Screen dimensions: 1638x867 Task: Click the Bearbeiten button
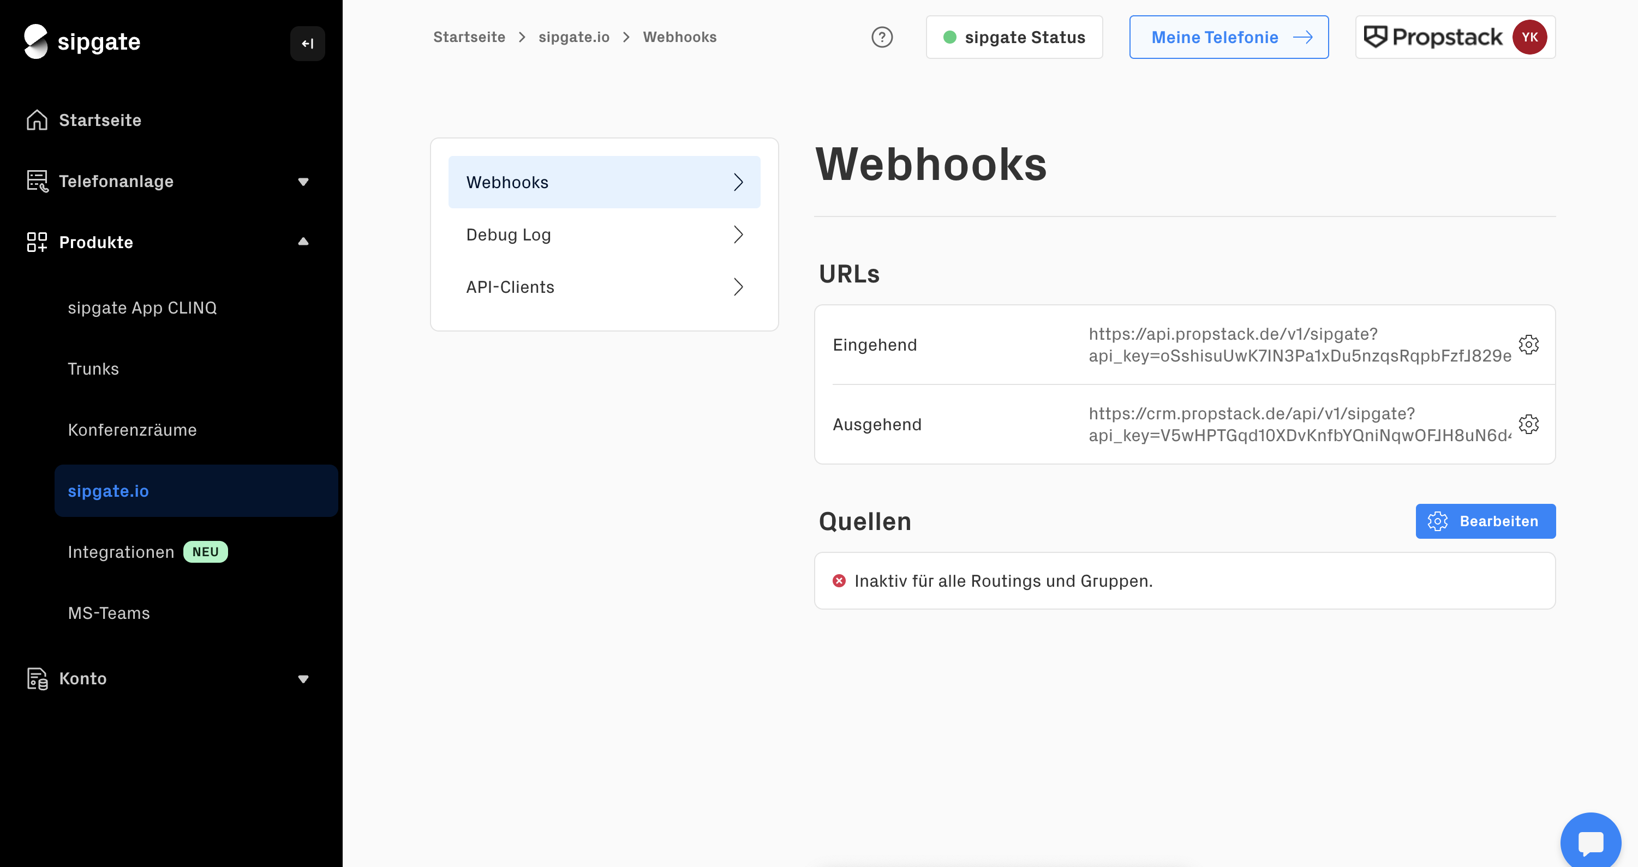1485,521
